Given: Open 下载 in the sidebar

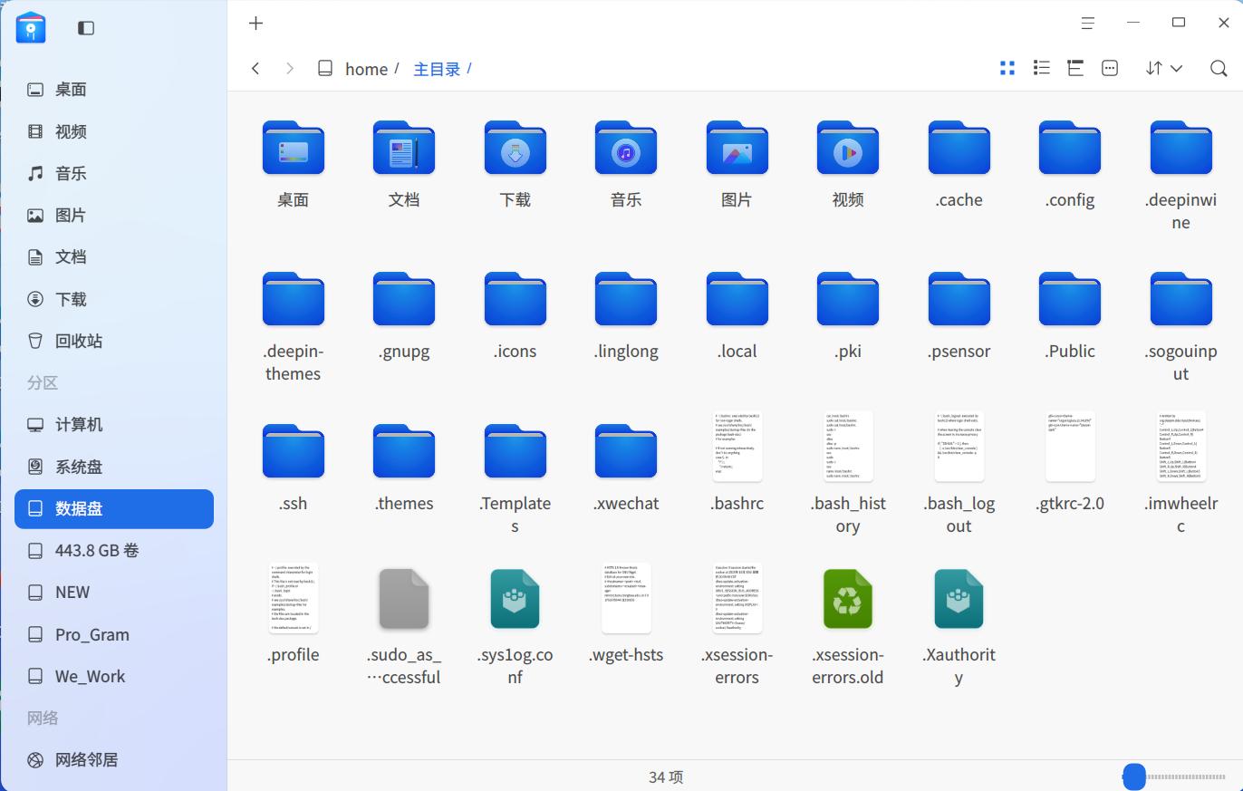Looking at the screenshot, I should 114,299.
